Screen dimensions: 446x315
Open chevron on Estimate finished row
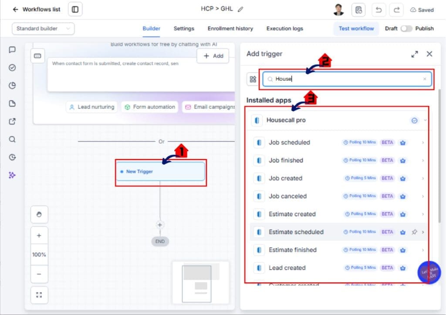[423, 250]
